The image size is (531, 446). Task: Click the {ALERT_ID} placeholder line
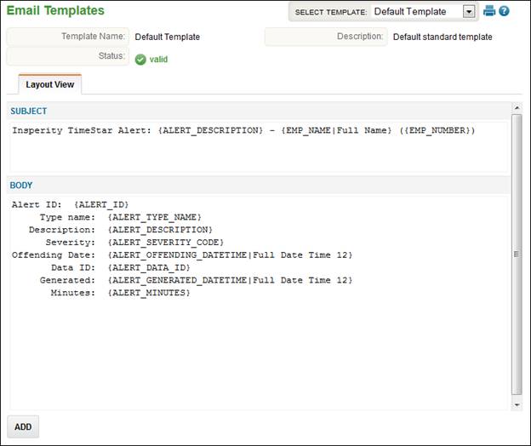click(71, 204)
